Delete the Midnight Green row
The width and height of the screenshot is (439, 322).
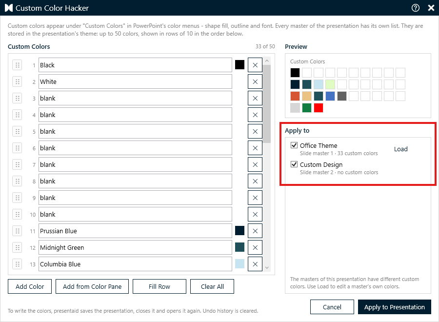[x=255, y=247]
